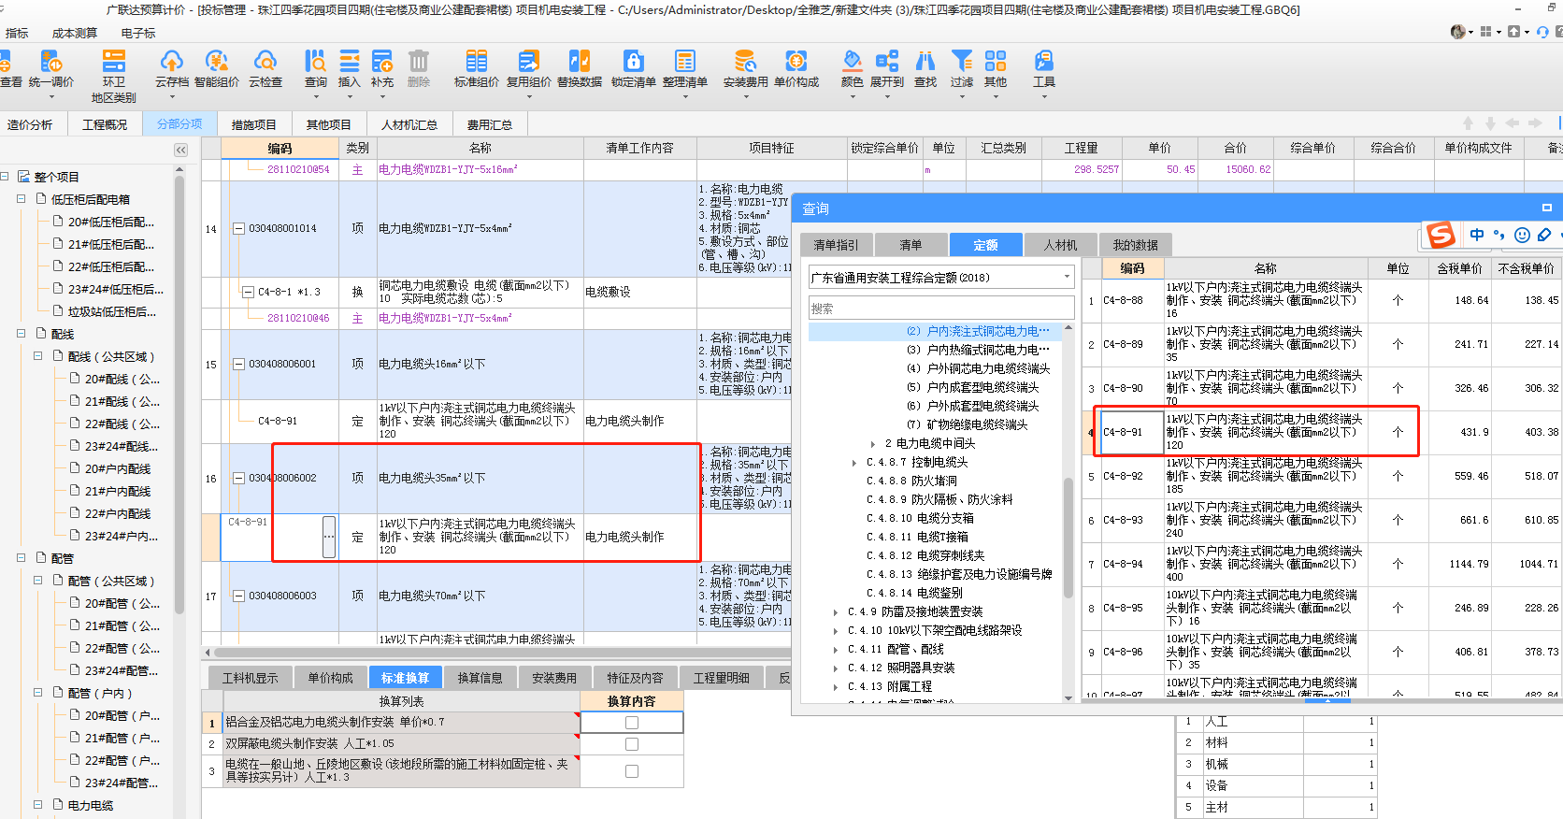The height and width of the screenshot is (819, 1563).
Task: Switch to 清单指引 tab in query dialog
Action: point(836,245)
